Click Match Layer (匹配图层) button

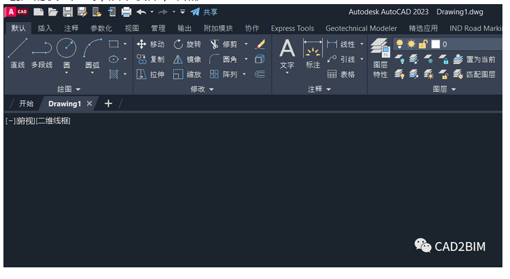tap(474, 75)
